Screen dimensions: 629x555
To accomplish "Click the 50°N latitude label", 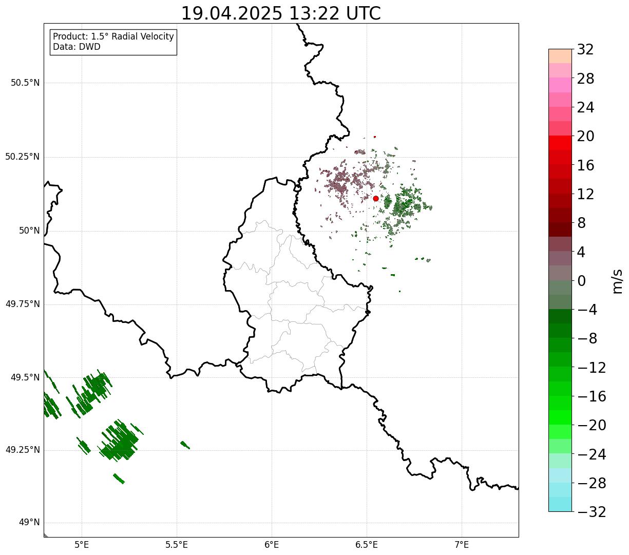I will pos(29,231).
